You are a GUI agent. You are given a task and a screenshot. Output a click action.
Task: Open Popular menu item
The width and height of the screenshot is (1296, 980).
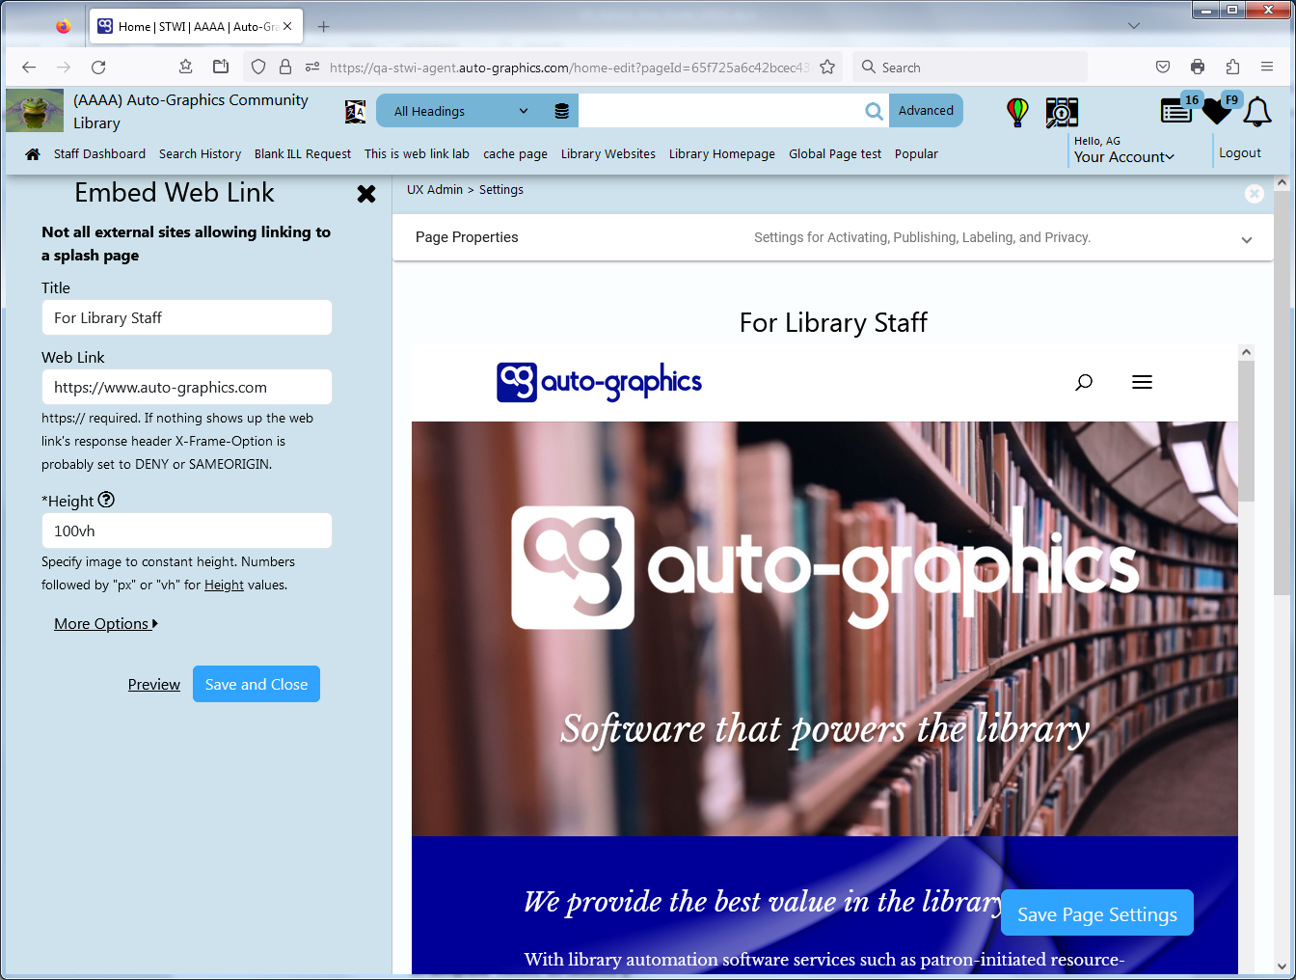[x=916, y=154]
